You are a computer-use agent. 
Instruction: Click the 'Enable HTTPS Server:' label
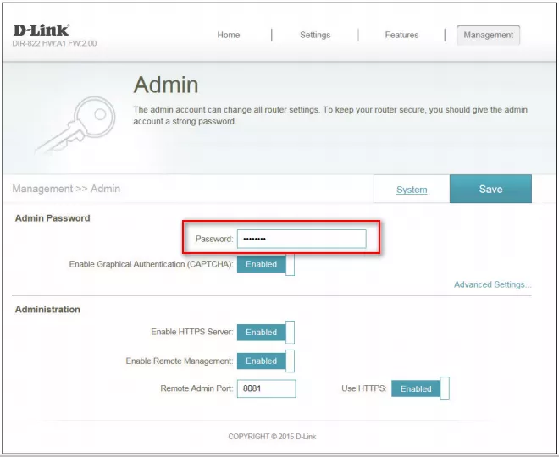[x=191, y=332]
